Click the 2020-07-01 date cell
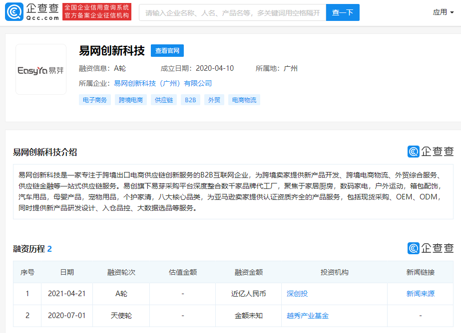This screenshot has height=333, width=461. coord(67,316)
